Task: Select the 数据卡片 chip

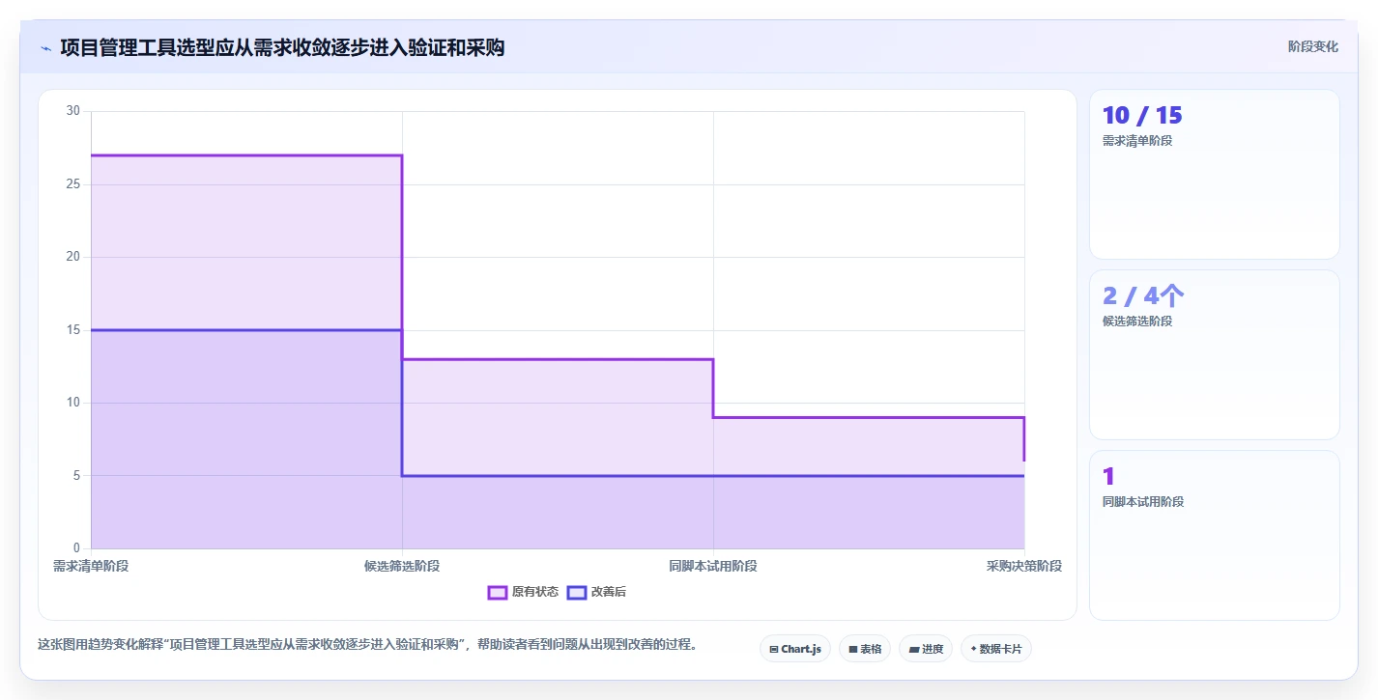Action: pyautogui.click(x=996, y=649)
